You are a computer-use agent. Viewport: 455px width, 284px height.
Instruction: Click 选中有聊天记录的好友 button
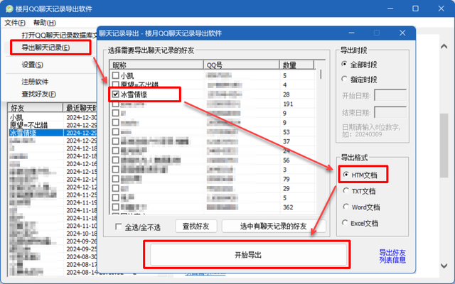pyautogui.click(x=273, y=226)
